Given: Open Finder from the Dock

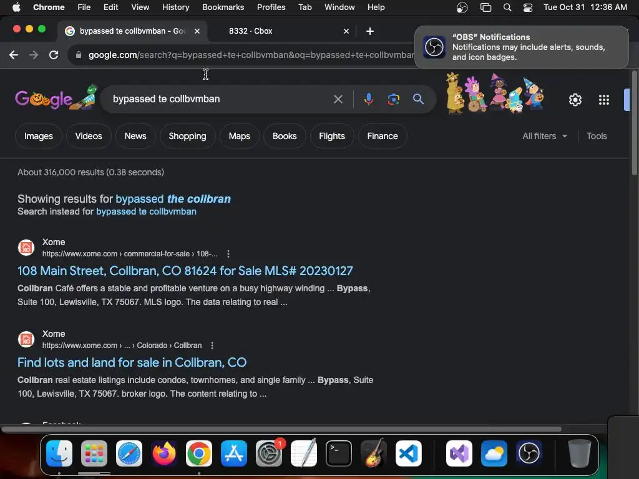Looking at the screenshot, I should pos(59,453).
